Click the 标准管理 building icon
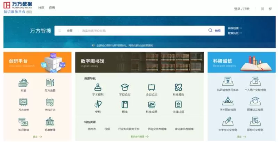278x142 pixels. 50,121
